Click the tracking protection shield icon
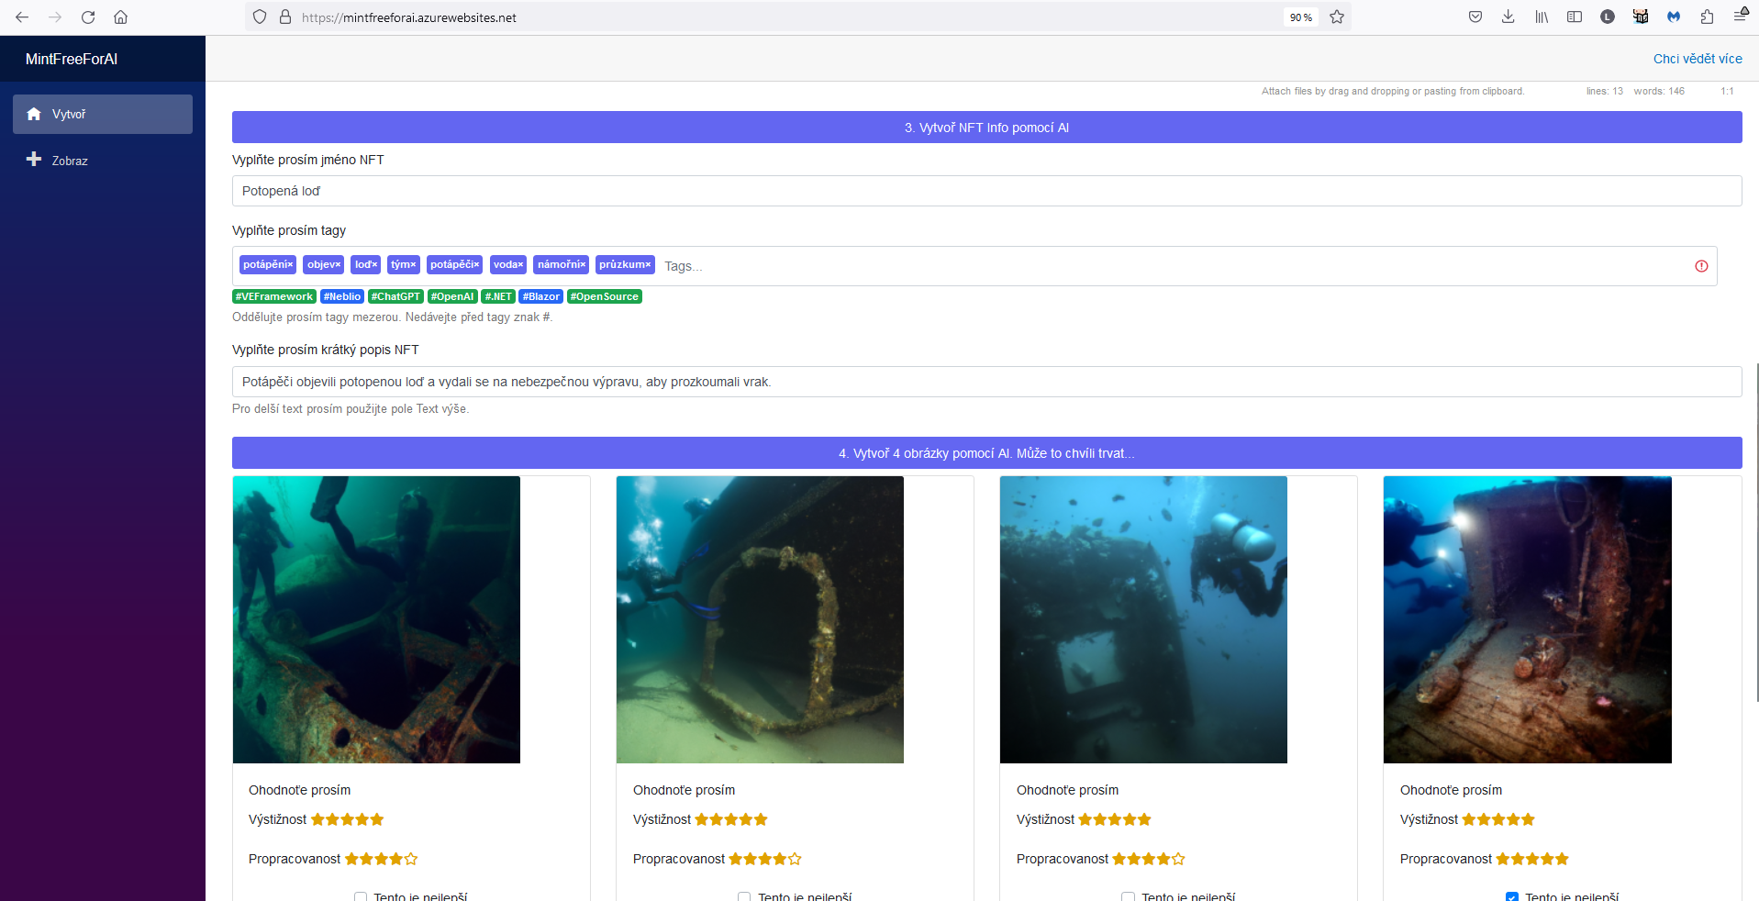Screen dimensions: 1759x901 (260, 17)
